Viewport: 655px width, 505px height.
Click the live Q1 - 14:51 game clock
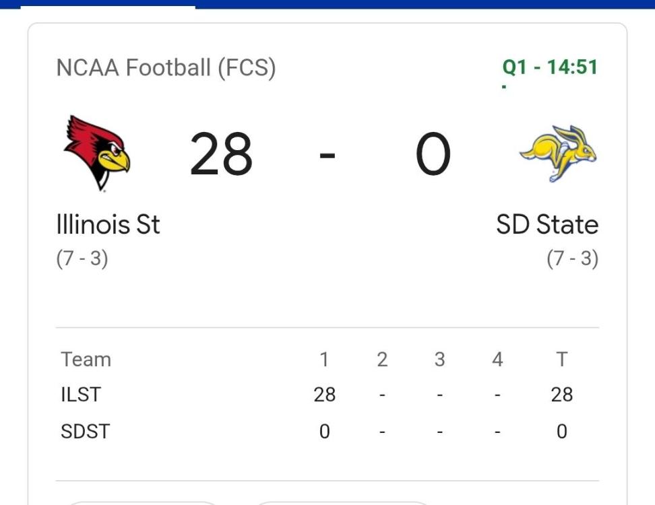(x=550, y=67)
